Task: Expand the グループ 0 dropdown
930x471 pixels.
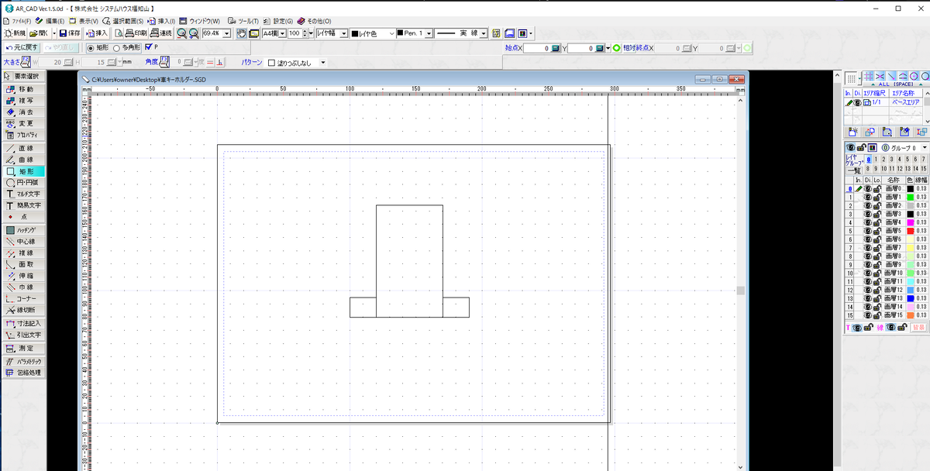Action: pyautogui.click(x=924, y=147)
